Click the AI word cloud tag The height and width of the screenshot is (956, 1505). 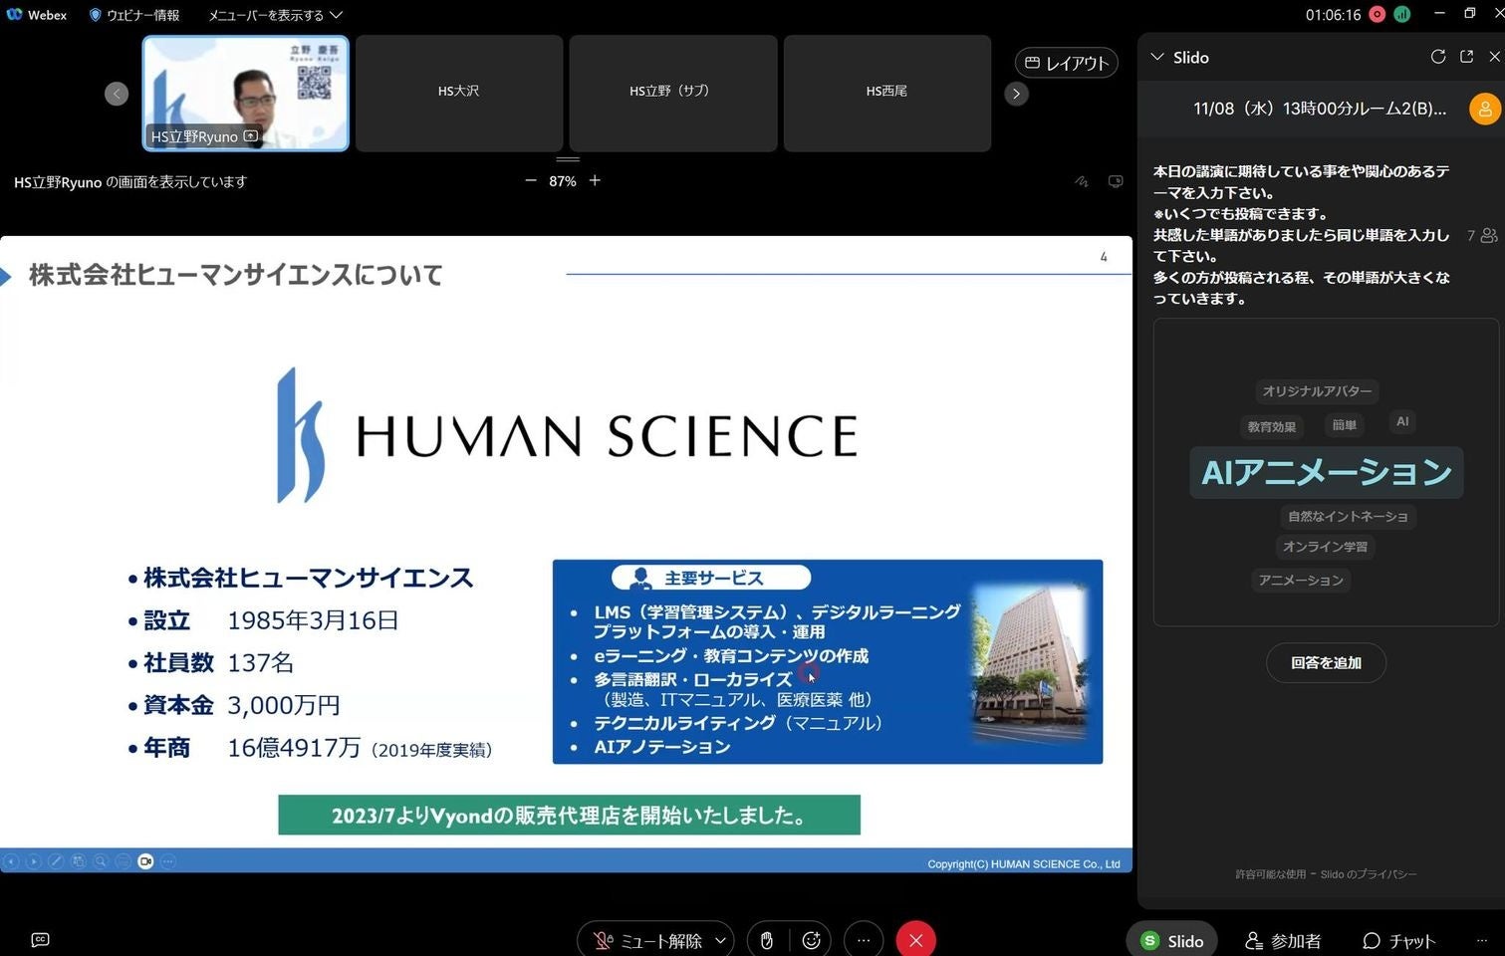(1402, 421)
